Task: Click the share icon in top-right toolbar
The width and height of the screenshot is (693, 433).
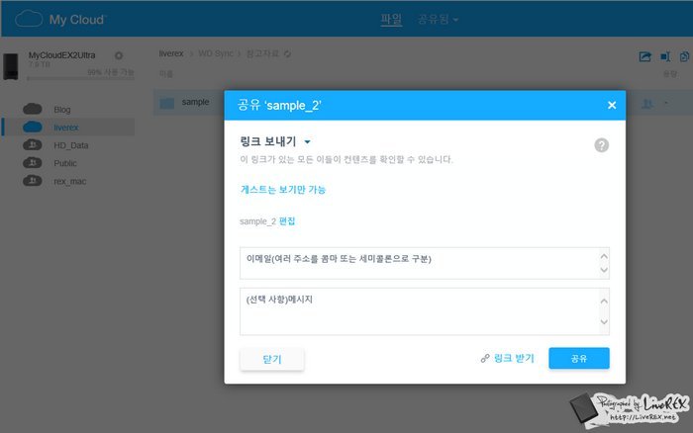Action: coord(644,56)
